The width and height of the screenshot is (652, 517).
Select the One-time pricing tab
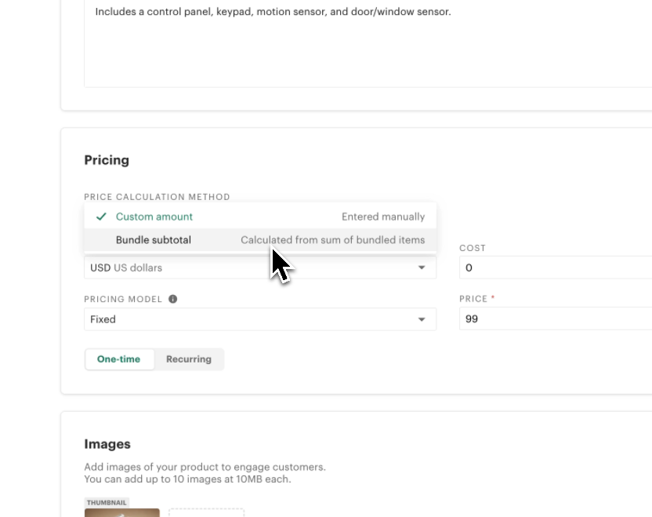coord(119,359)
